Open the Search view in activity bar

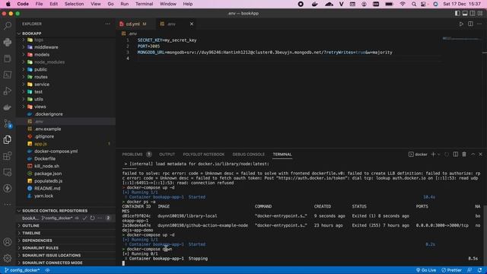click(8, 25)
